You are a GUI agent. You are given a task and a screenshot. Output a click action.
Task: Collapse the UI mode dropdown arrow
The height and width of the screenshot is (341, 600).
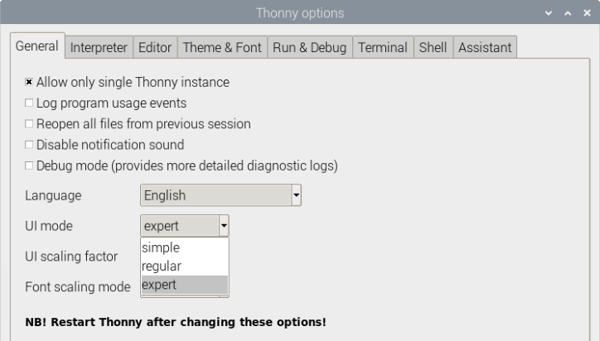(224, 226)
